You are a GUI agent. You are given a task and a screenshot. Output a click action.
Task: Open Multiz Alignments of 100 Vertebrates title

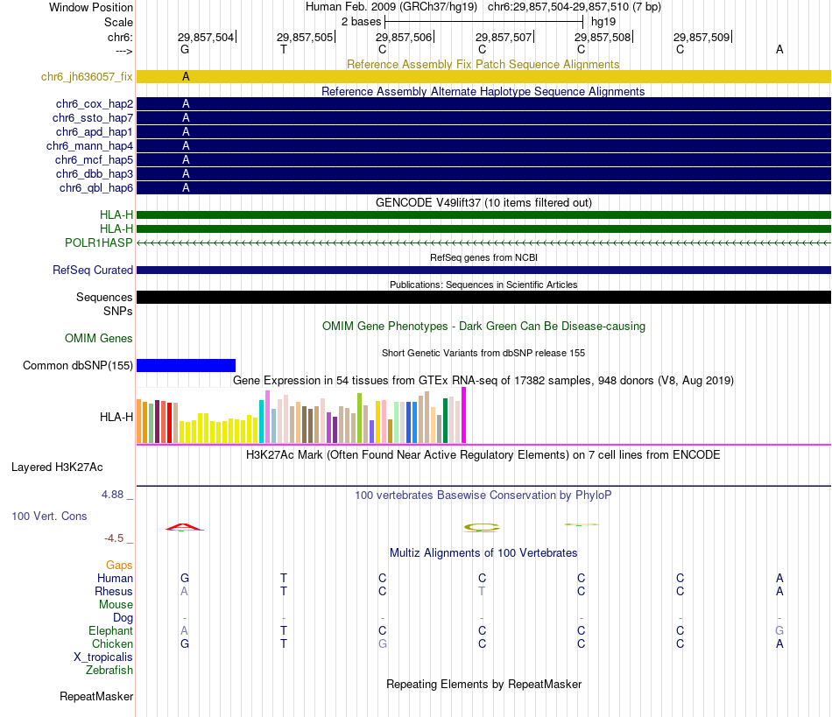[x=483, y=553]
